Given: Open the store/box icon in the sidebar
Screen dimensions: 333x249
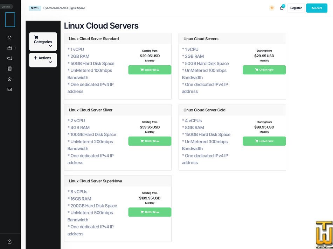Looking at the screenshot, I should [x=9, y=48].
